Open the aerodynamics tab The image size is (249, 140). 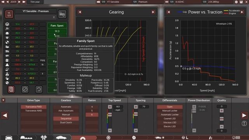160,138
